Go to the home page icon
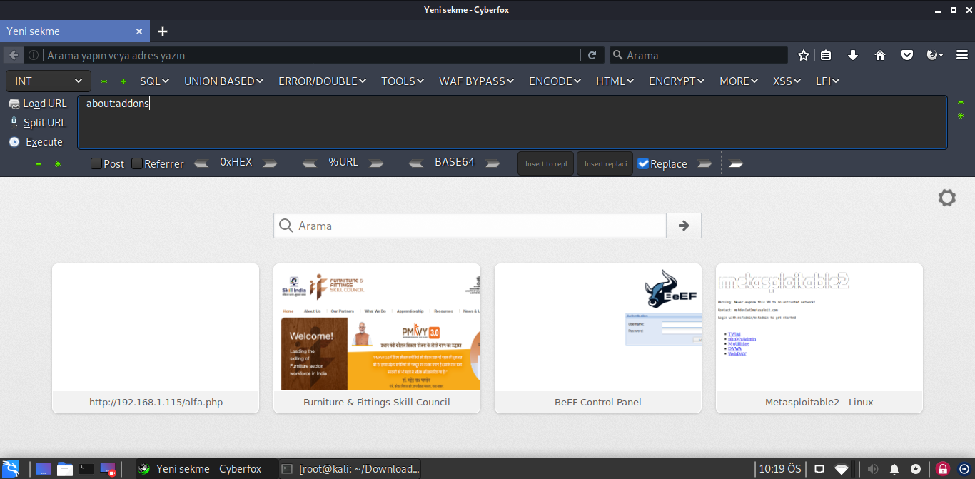Screen dimensions: 975x479 [x=880, y=55]
